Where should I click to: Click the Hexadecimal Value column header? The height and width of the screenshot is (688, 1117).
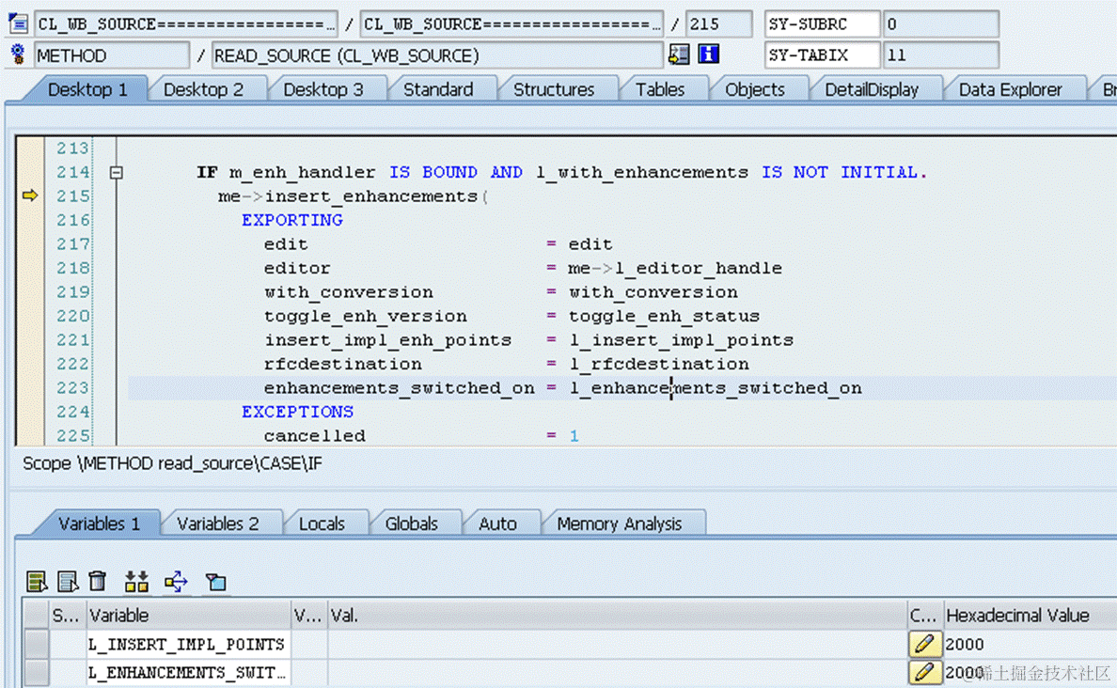tap(1030, 616)
